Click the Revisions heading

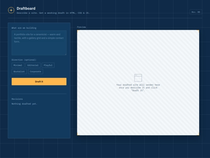(17, 99)
